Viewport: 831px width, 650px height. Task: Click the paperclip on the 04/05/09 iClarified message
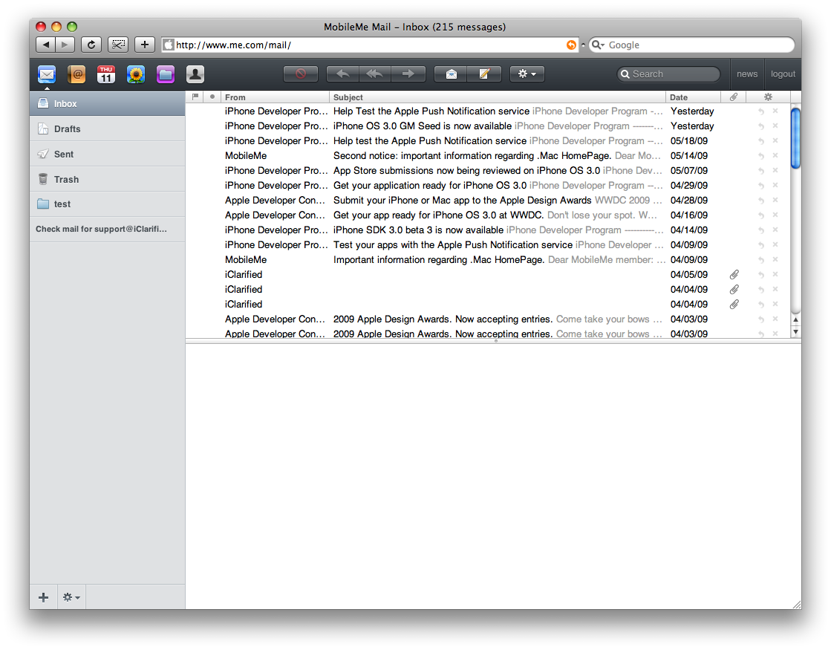click(734, 275)
